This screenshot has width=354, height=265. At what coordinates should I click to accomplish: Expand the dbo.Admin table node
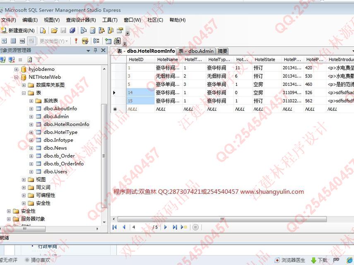point(31,117)
